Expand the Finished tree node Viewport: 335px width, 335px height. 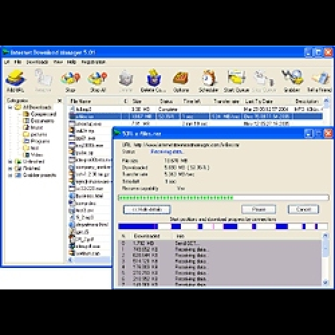point(10,168)
